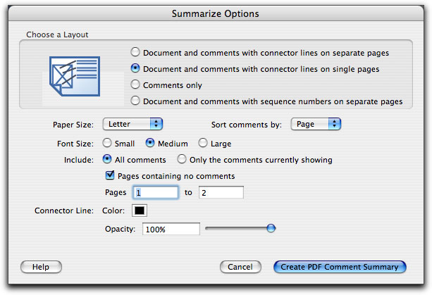
Task: Open the Paper Size dropdown
Action: pyautogui.click(x=132, y=124)
